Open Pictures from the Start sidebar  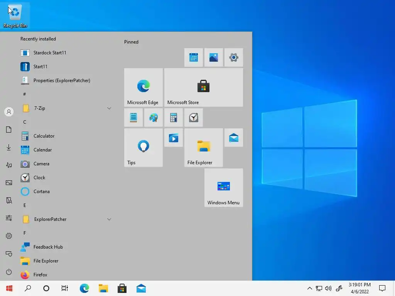[x=9, y=183]
